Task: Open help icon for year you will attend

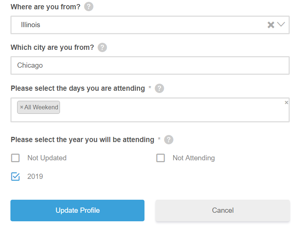Action: 169,139
